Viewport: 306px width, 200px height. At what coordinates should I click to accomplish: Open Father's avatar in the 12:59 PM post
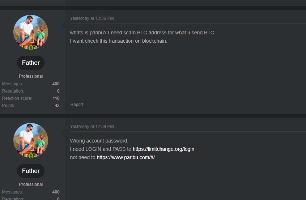click(x=31, y=140)
